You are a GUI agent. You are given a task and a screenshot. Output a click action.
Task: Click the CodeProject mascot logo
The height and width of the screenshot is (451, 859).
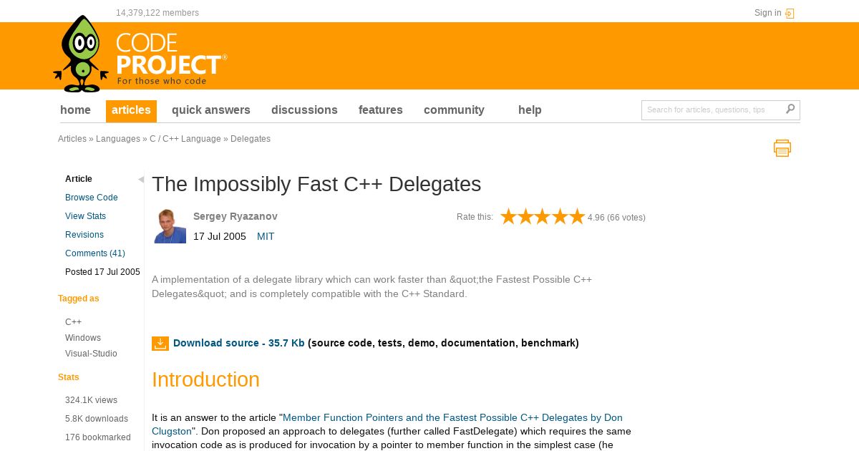pos(81,54)
